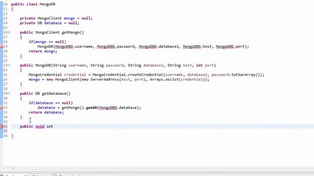Click the error marker on line 32

(x=1, y=108)
